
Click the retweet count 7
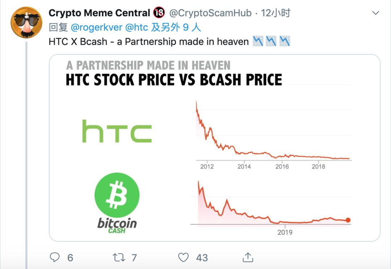pos(134,257)
